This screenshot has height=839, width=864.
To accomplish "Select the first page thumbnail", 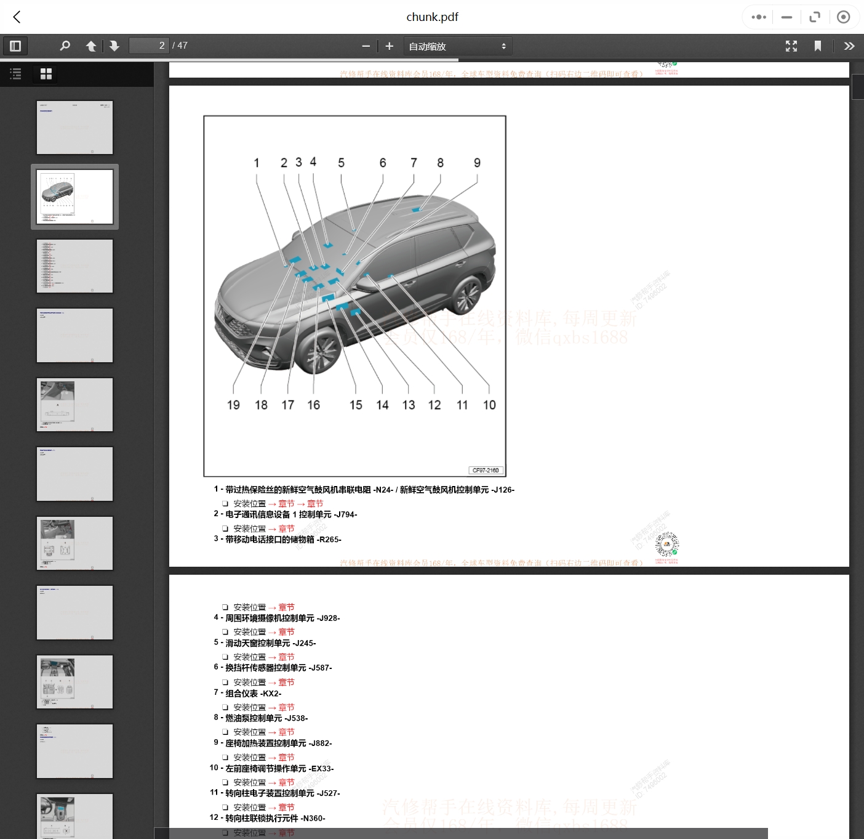I will pyautogui.click(x=74, y=128).
